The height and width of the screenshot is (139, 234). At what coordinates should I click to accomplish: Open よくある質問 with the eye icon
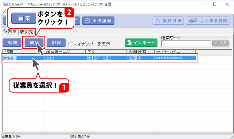tap(208, 21)
